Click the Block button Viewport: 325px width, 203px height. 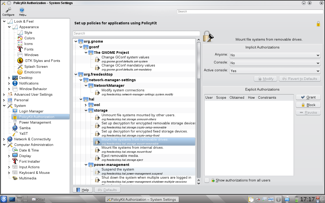click(308, 105)
